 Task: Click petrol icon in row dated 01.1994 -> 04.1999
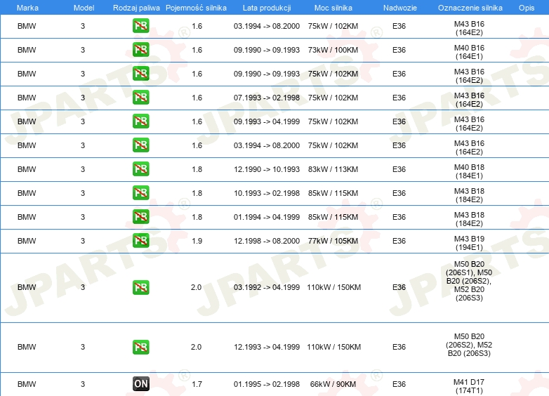click(x=140, y=216)
